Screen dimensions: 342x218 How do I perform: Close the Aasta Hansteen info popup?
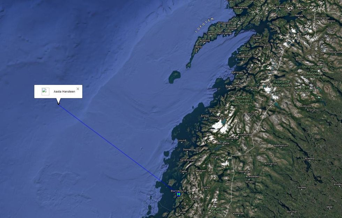click(78, 89)
